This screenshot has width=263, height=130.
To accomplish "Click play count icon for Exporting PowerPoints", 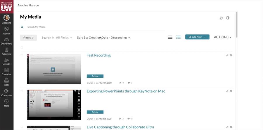I will (120, 119).
